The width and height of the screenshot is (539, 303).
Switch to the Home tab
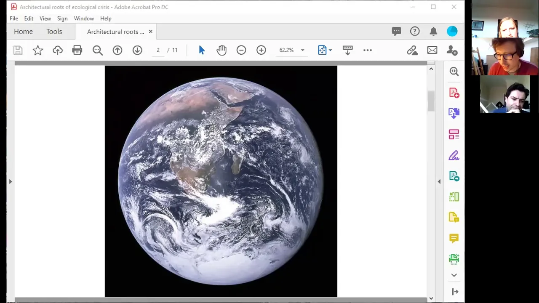[x=23, y=32]
